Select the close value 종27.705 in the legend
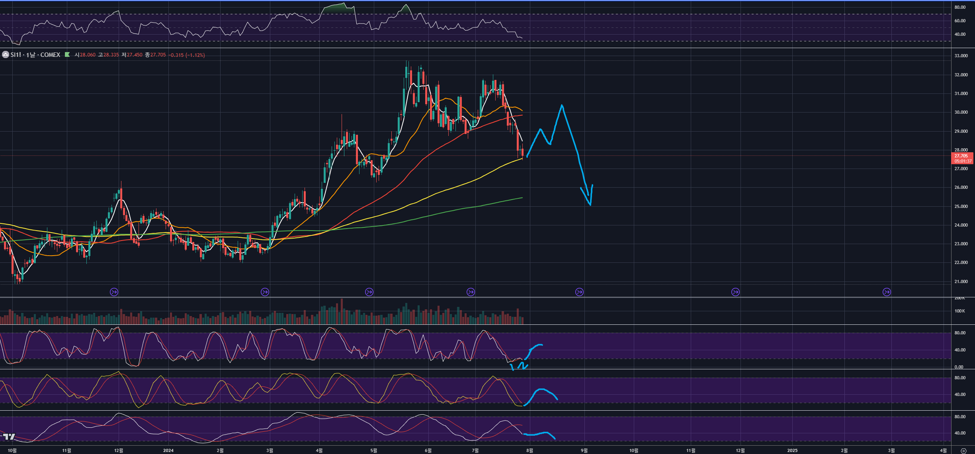Image resolution: width=975 pixels, height=454 pixels. (155, 55)
